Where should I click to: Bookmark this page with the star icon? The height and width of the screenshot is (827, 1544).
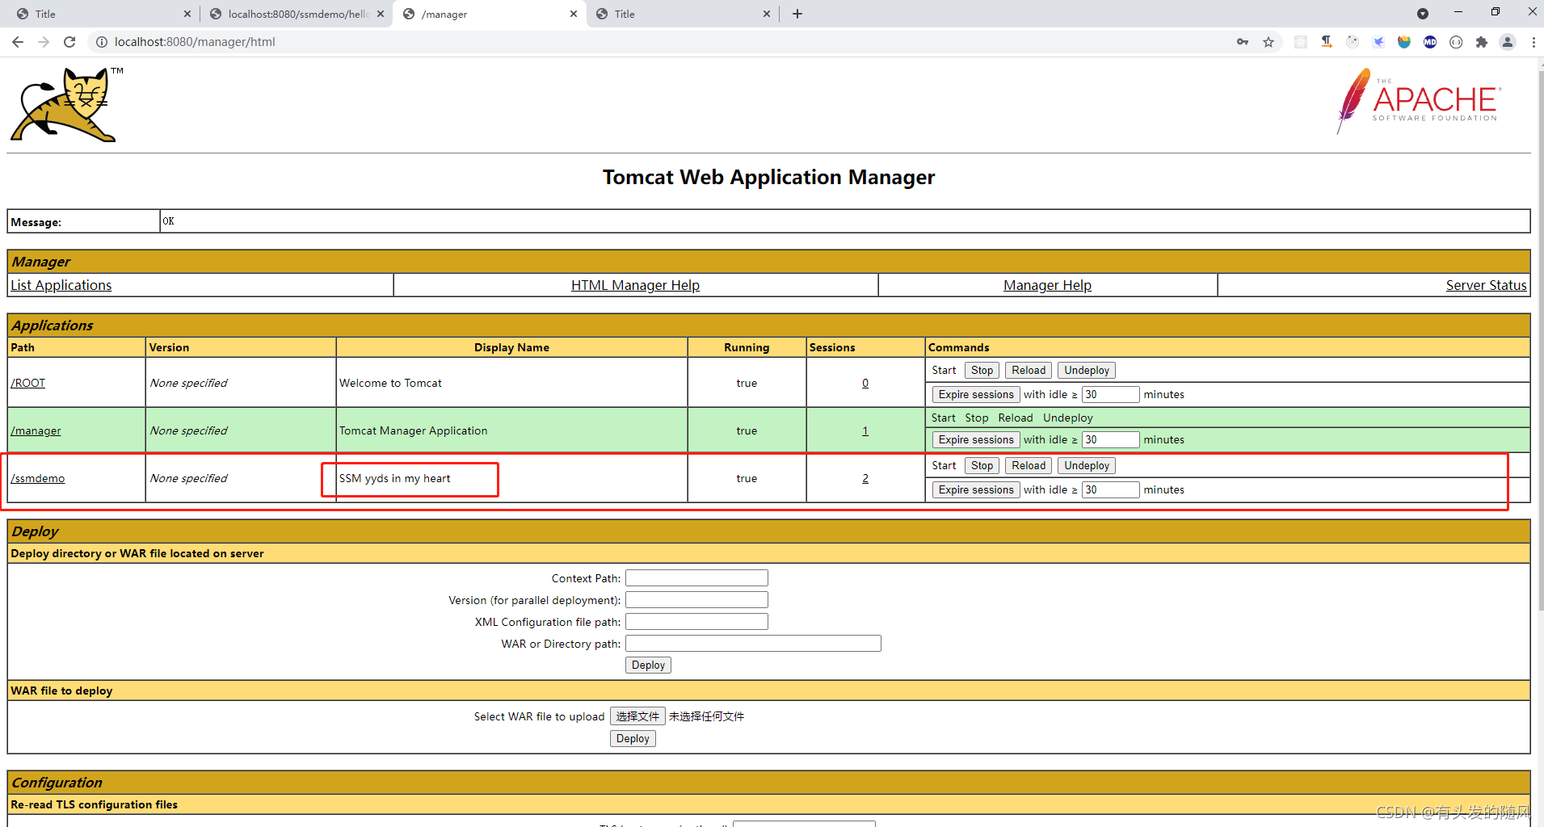(1268, 42)
